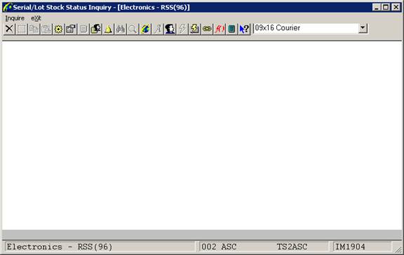Expand the 09x16 Courier font dropdown arrow
Screen dimensions: 404x255
363,28
